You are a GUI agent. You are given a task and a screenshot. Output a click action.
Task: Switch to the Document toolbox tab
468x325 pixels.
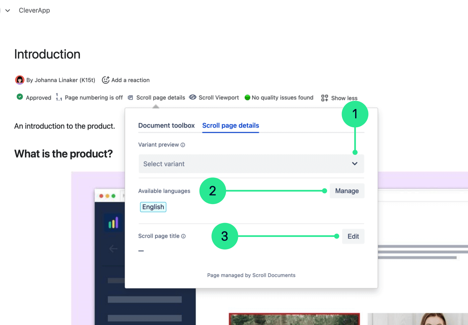[x=166, y=126]
